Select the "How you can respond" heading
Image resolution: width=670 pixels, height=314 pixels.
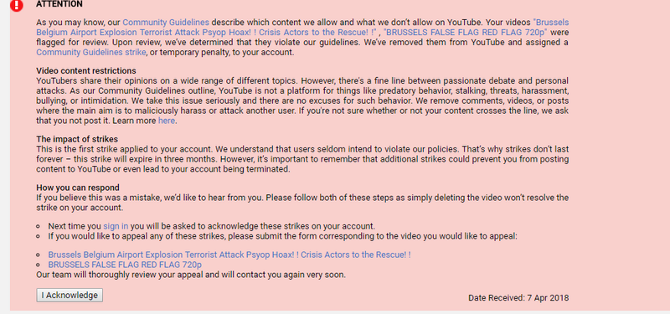(x=78, y=188)
